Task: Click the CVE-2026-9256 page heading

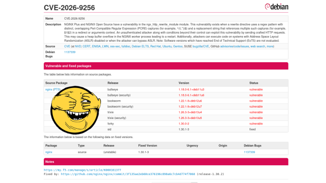Action: [x=69, y=7]
